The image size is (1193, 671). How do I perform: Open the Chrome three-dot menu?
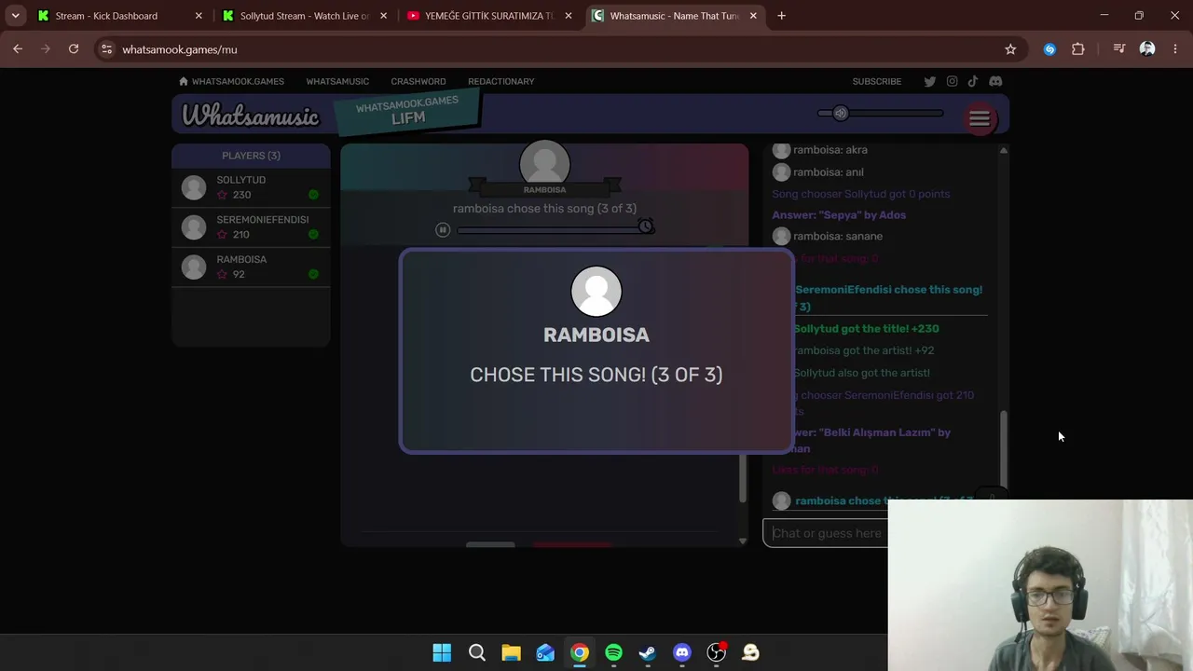tap(1175, 49)
